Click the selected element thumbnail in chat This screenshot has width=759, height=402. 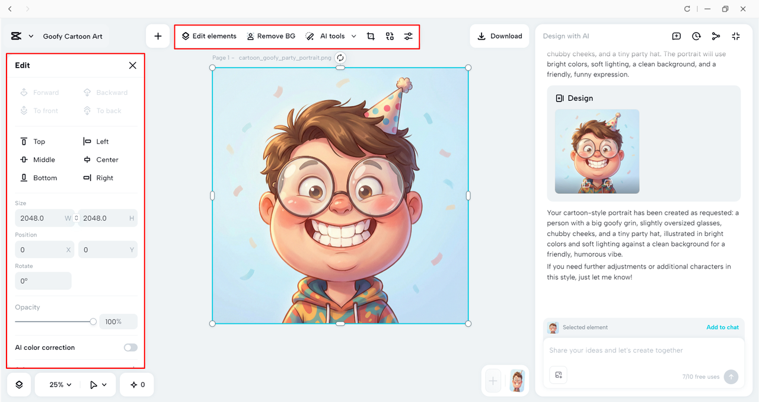[x=553, y=328]
